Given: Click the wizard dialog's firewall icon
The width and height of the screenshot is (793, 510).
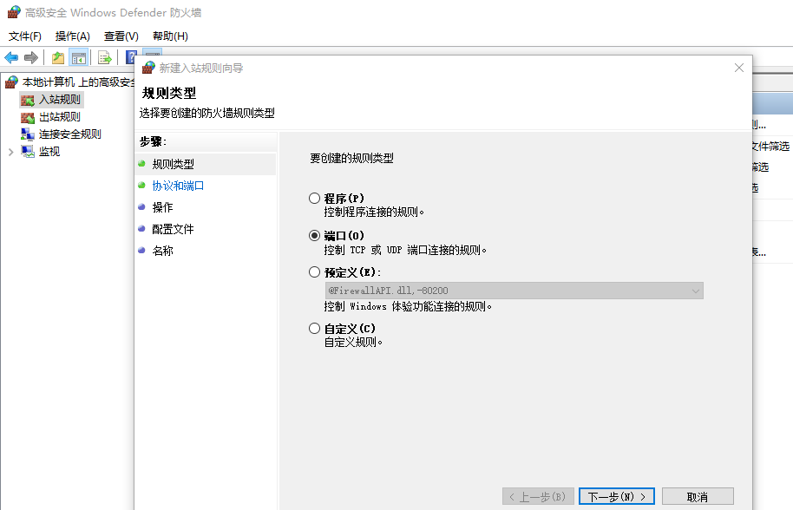Looking at the screenshot, I should [x=148, y=68].
